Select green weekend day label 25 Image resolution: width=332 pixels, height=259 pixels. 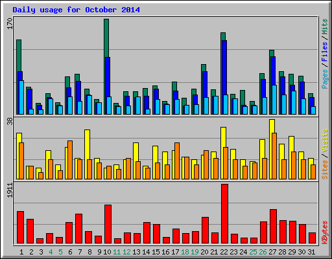click(x=253, y=252)
